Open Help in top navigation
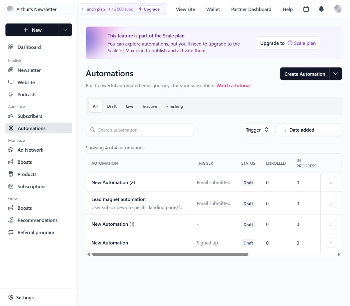Viewport: 350px width, 306px height. 288,9
